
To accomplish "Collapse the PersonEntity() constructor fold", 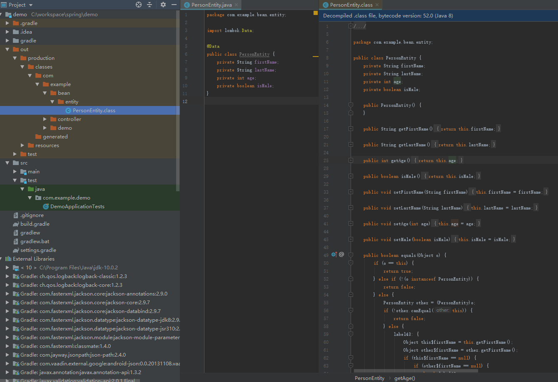I will [351, 105].
